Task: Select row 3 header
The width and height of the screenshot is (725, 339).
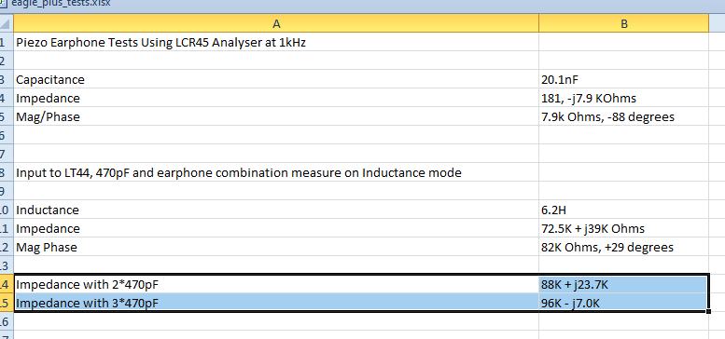Action: (x=6, y=79)
